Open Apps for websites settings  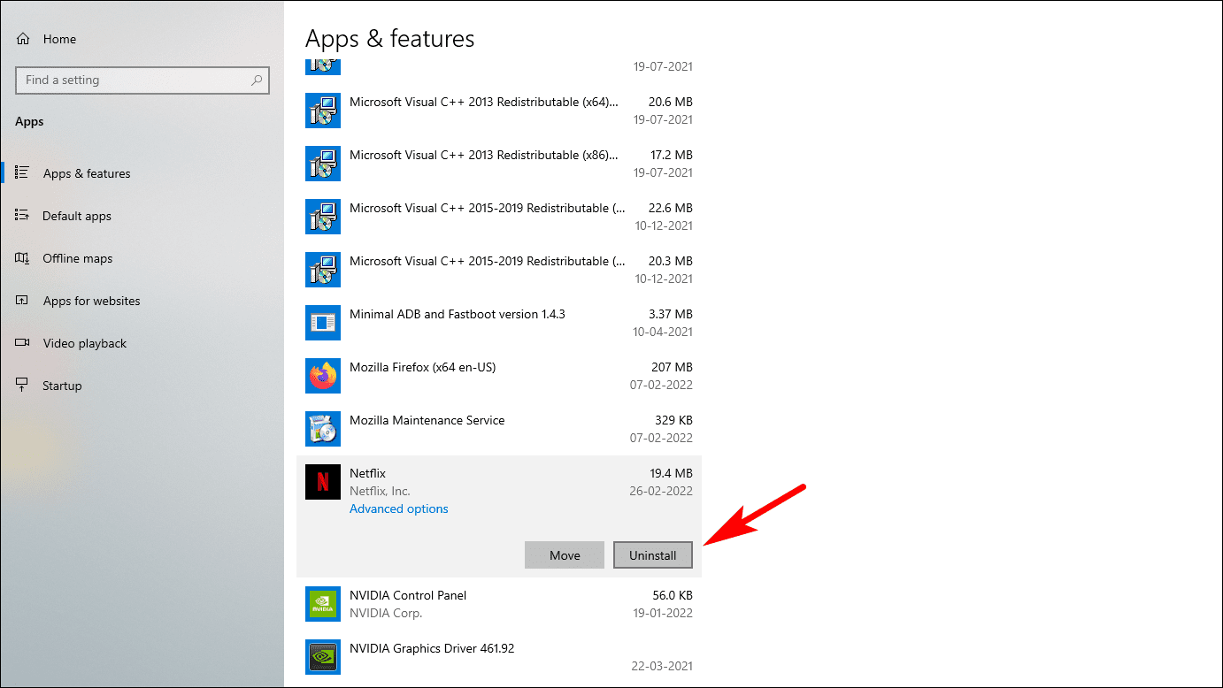[142, 301]
